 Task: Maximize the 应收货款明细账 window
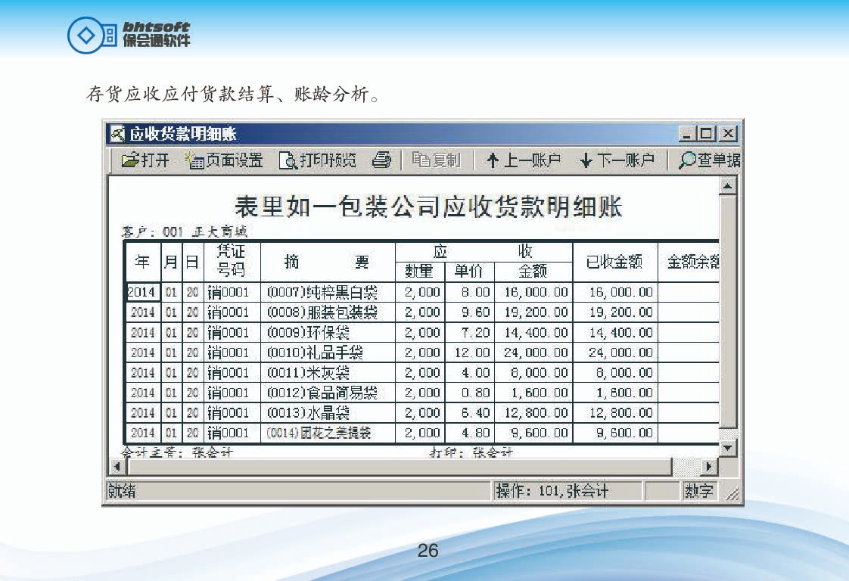tap(706, 134)
